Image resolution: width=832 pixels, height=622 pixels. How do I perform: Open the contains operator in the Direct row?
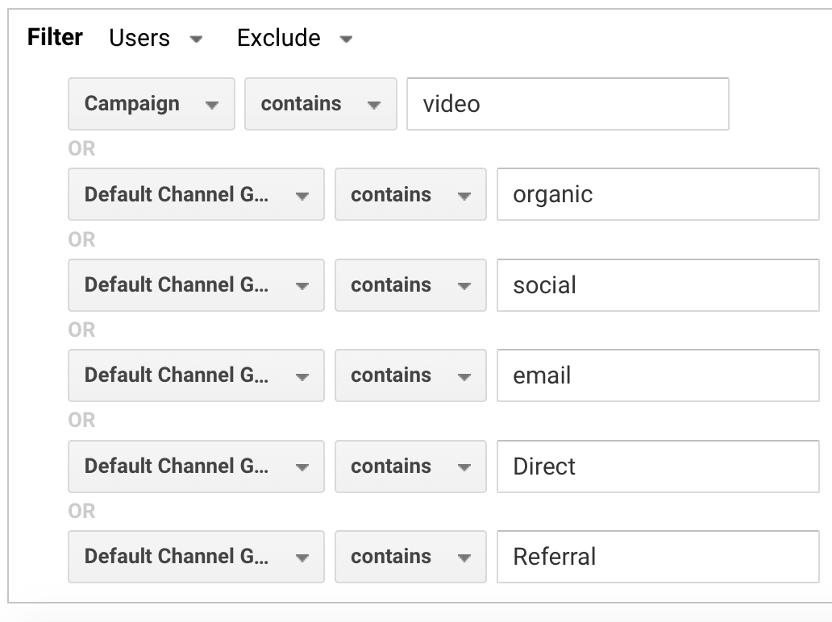pos(410,466)
